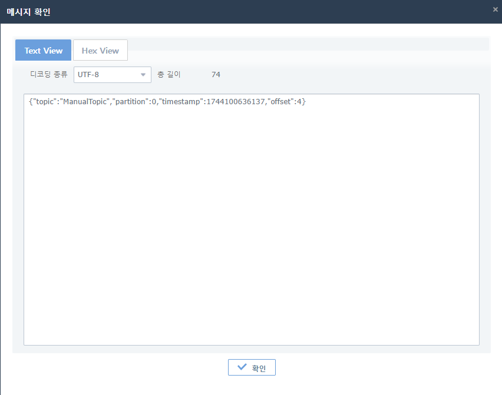The height and width of the screenshot is (395, 502).
Task: Open the UTF-8 decoding type combo box
Action: coord(106,75)
